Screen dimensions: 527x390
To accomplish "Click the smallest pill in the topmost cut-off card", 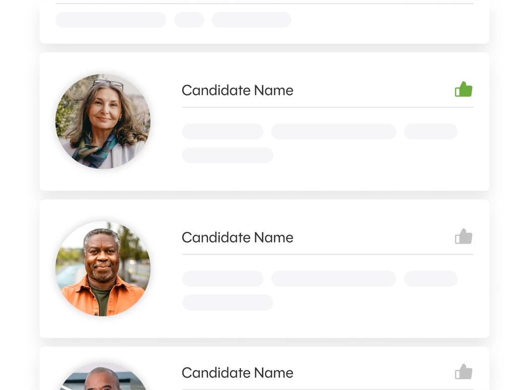I will 189,20.
